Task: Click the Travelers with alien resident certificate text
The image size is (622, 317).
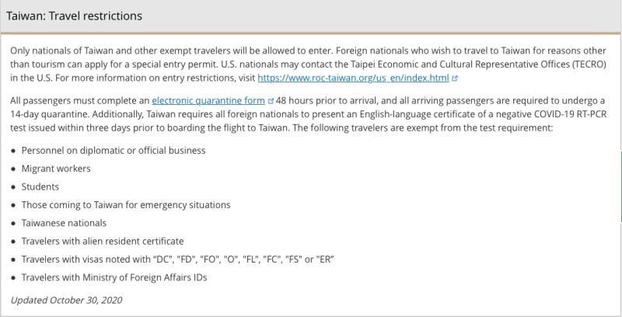Action: (x=103, y=242)
